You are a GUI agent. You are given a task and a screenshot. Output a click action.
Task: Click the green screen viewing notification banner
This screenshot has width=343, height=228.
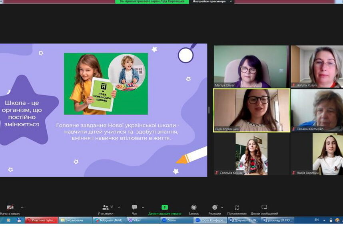coord(152,2)
